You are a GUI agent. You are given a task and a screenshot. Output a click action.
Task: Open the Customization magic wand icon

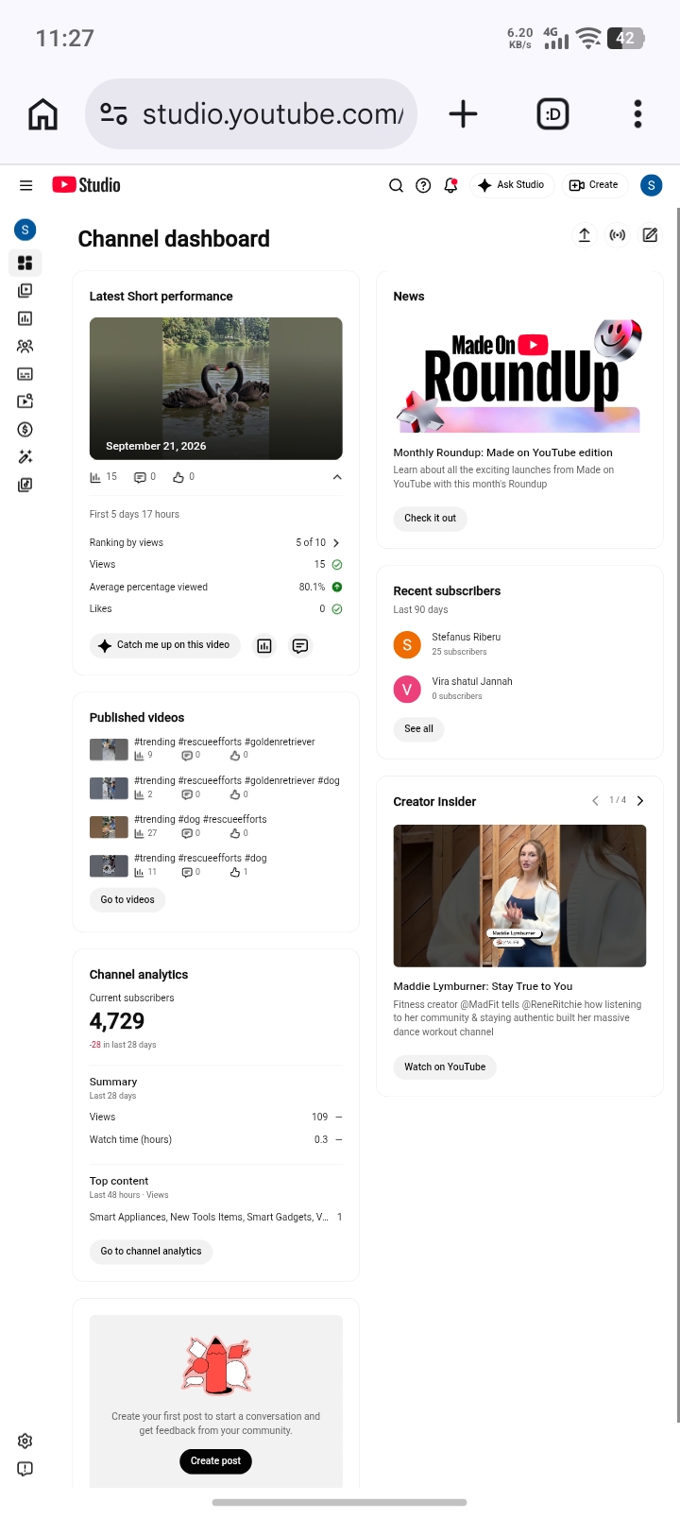[x=25, y=457]
